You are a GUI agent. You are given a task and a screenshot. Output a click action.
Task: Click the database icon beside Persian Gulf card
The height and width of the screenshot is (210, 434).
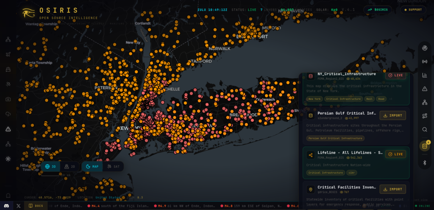point(311,115)
